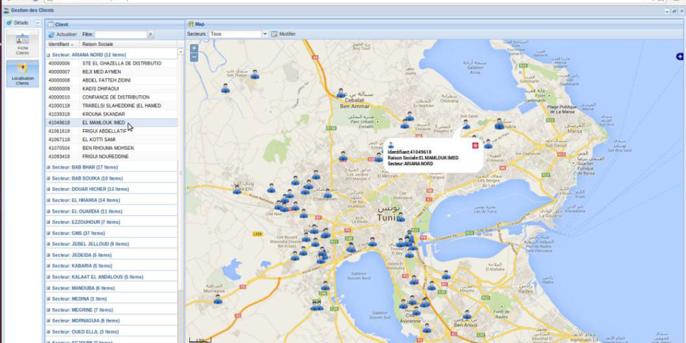Collapse the Secteur ARIANA NORD group
Viewport: 686px width, 343px height.
48,54
